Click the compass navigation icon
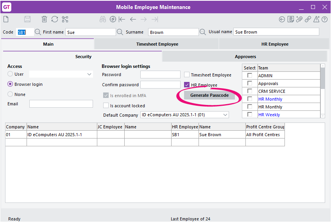 [113, 20]
